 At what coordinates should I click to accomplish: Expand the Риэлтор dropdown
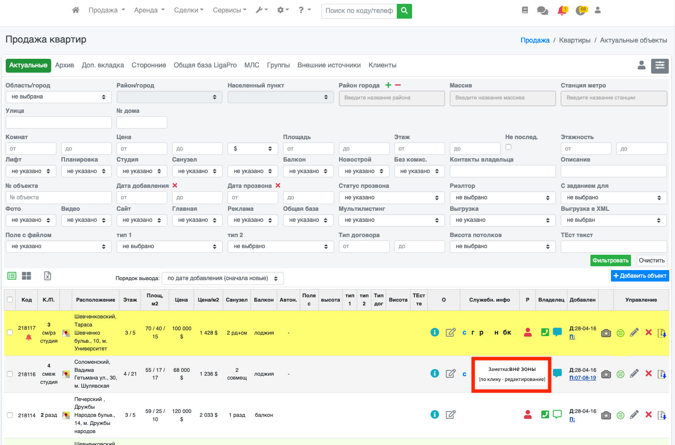[502, 197]
